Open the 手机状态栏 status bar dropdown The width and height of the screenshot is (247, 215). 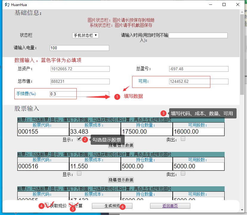(85, 35)
